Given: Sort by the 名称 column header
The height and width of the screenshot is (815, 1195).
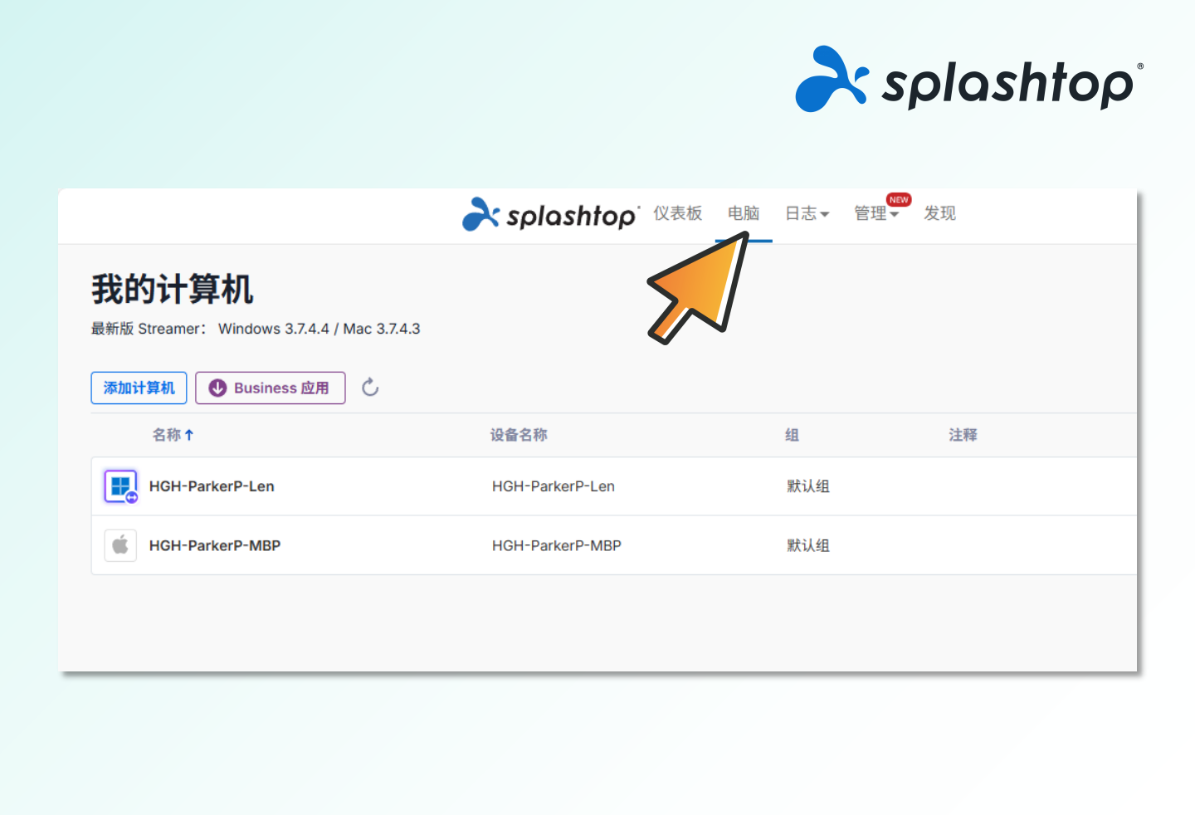Looking at the screenshot, I should tap(167, 435).
